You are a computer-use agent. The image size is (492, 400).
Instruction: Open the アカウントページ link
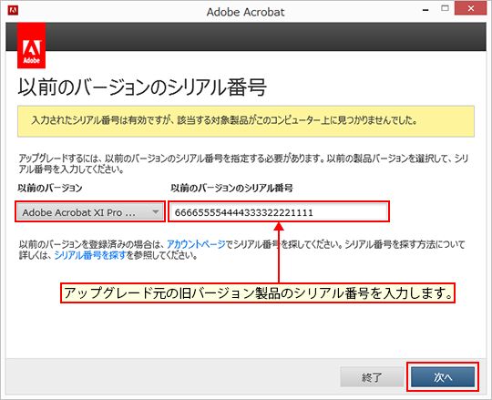click(x=196, y=244)
